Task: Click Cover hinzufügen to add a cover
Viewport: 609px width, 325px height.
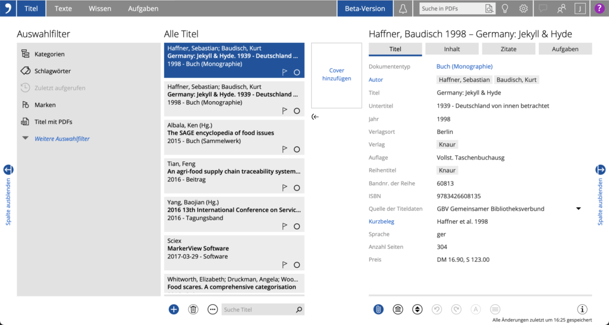Action: [x=337, y=74]
